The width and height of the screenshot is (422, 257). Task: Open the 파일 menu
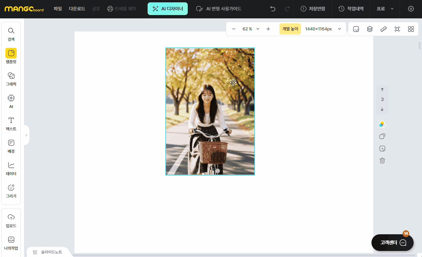(x=58, y=9)
